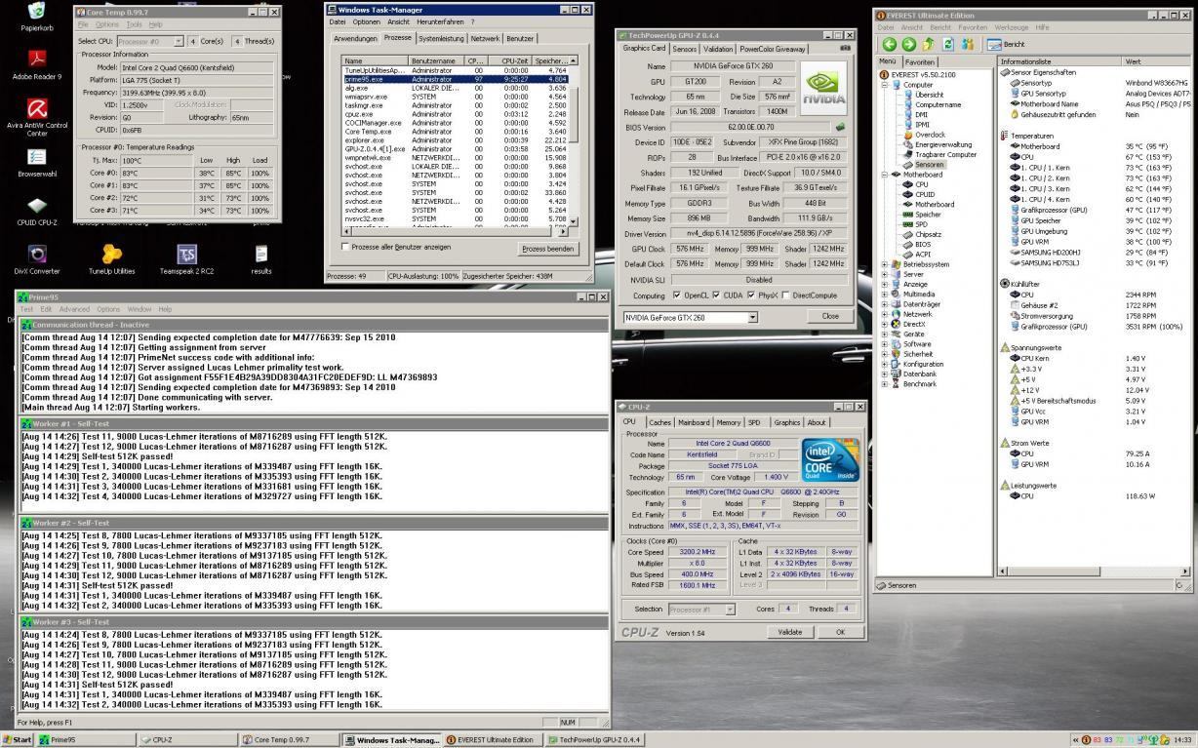
Task: Open Avira AntiVir Control Center icon
Action: 37,117
